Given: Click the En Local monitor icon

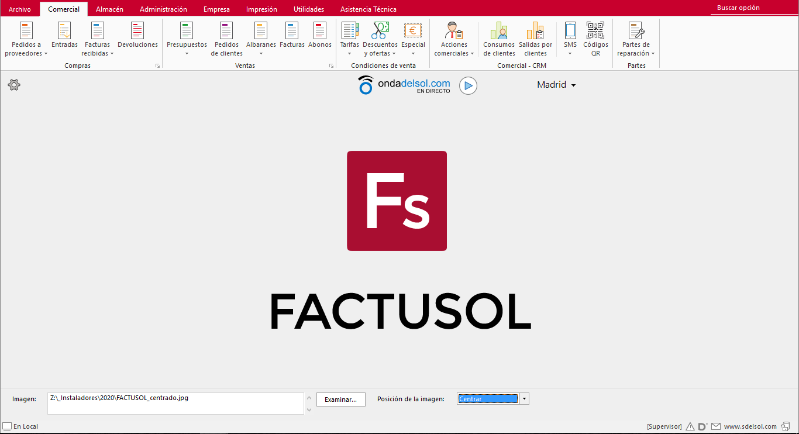Looking at the screenshot, I should (7, 426).
